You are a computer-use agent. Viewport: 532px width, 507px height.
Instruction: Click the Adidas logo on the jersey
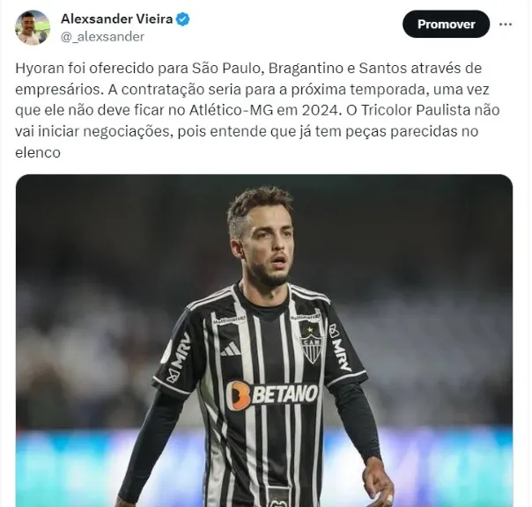point(231,349)
